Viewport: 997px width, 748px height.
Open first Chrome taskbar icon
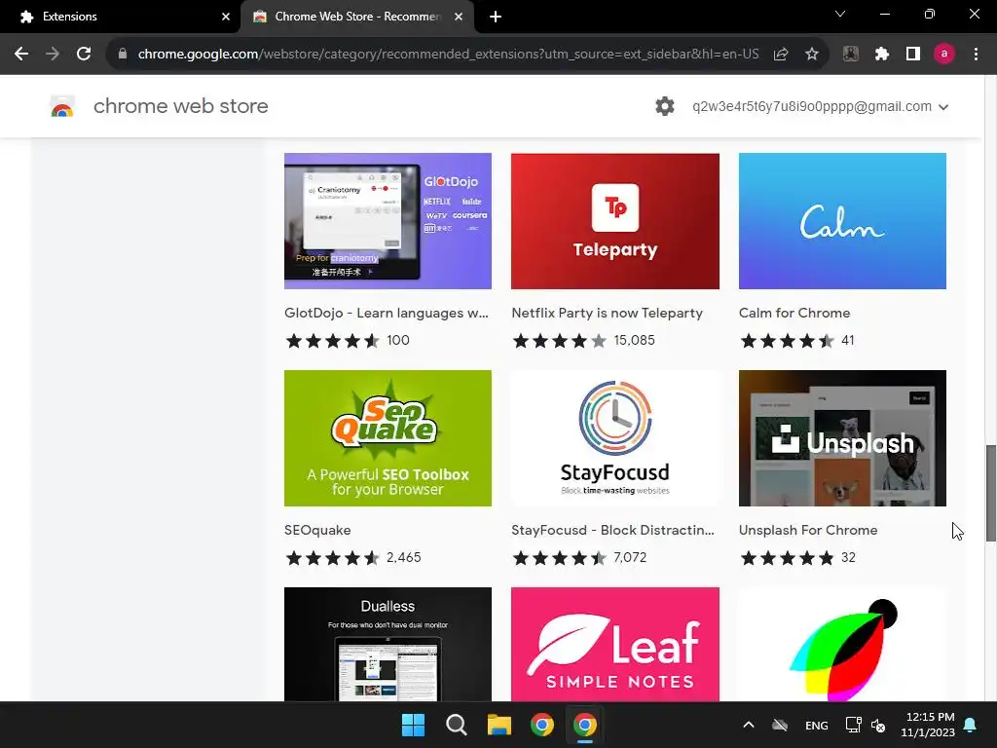click(x=542, y=725)
